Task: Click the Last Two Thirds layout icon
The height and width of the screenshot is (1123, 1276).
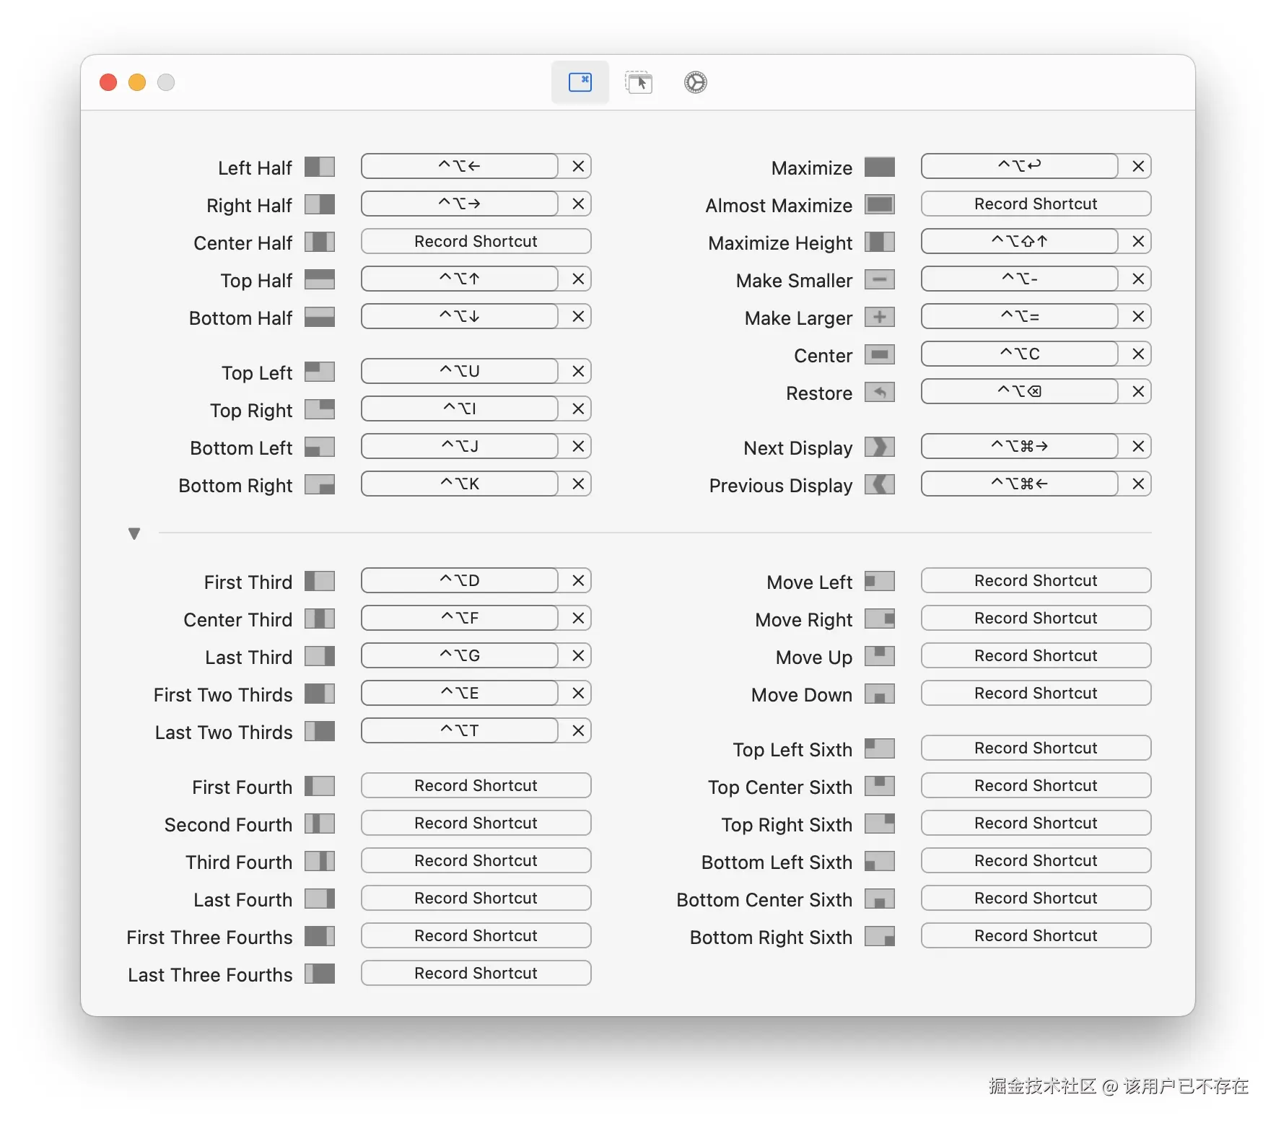Action: tap(320, 731)
